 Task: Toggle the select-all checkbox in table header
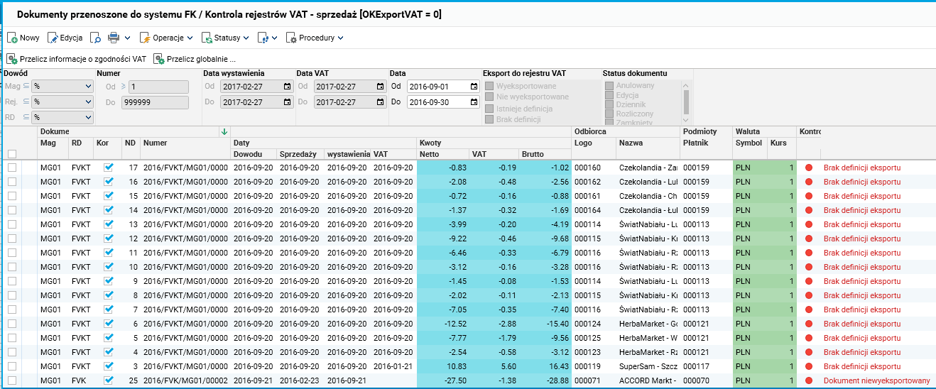click(12, 154)
